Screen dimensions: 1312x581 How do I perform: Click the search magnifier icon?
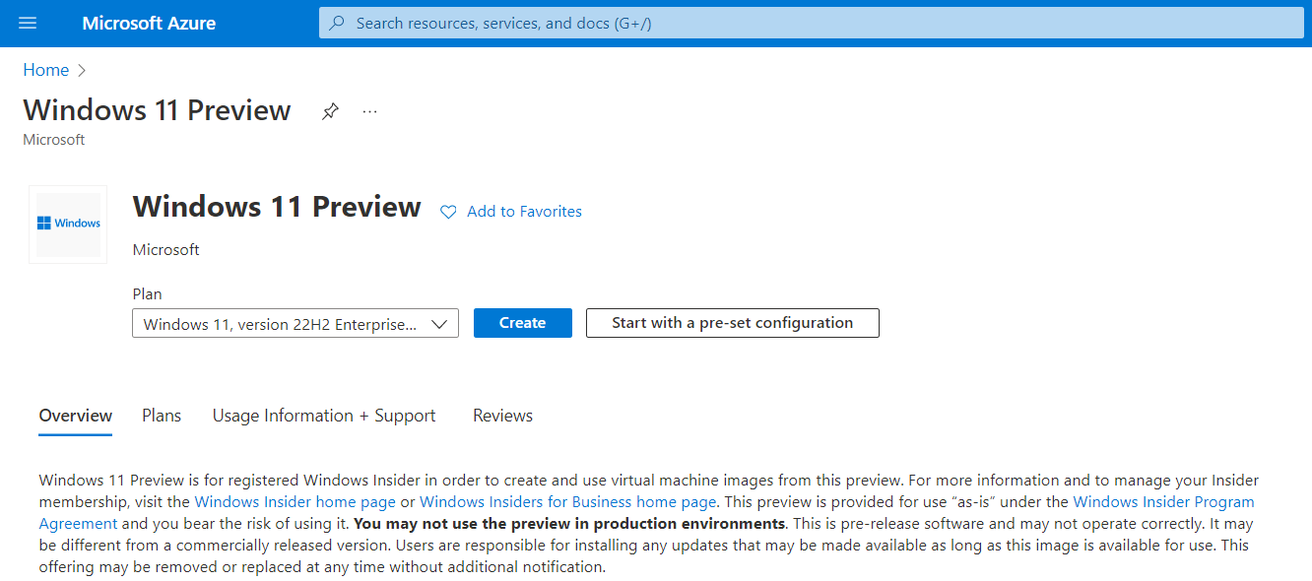click(336, 23)
